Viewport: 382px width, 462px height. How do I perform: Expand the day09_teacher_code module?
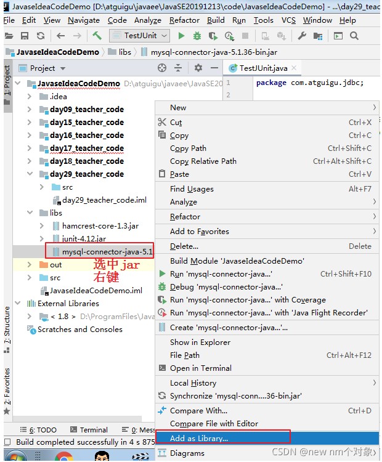click(x=29, y=109)
